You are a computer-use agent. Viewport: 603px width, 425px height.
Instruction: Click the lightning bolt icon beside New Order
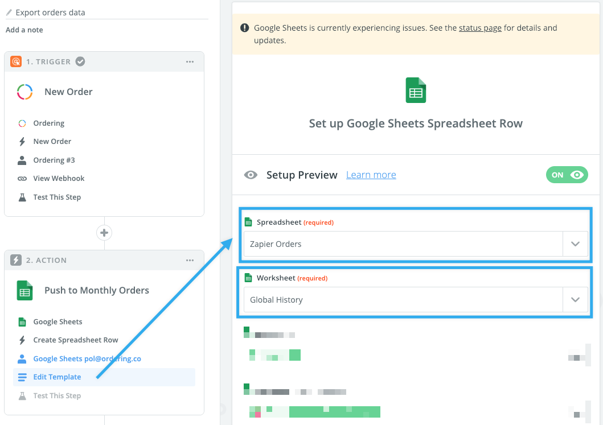coord(22,142)
